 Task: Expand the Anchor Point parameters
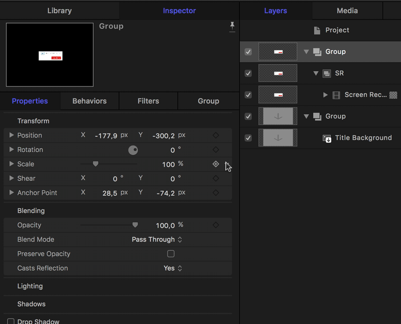[x=11, y=192]
